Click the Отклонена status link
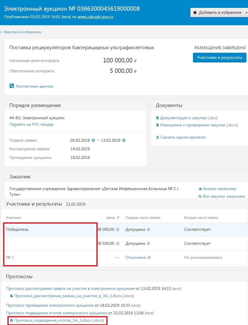This screenshot has height=325, width=248. [x=136, y=258]
